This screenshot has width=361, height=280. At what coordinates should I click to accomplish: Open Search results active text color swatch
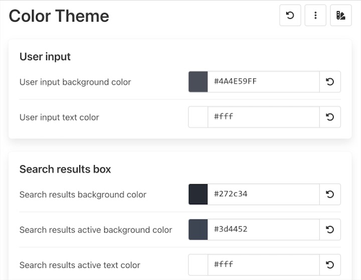coord(198,264)
